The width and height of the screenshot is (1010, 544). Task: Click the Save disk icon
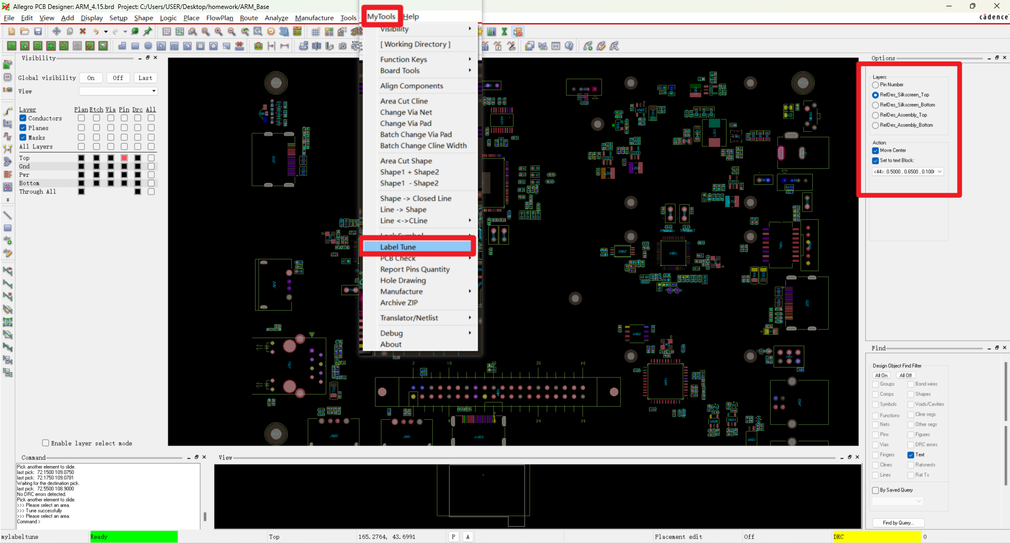tap(38, 32)
